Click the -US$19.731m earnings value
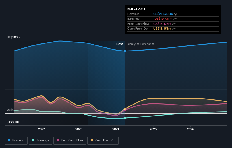The height and width of the screenshot is (148, 232). (163, 19)
